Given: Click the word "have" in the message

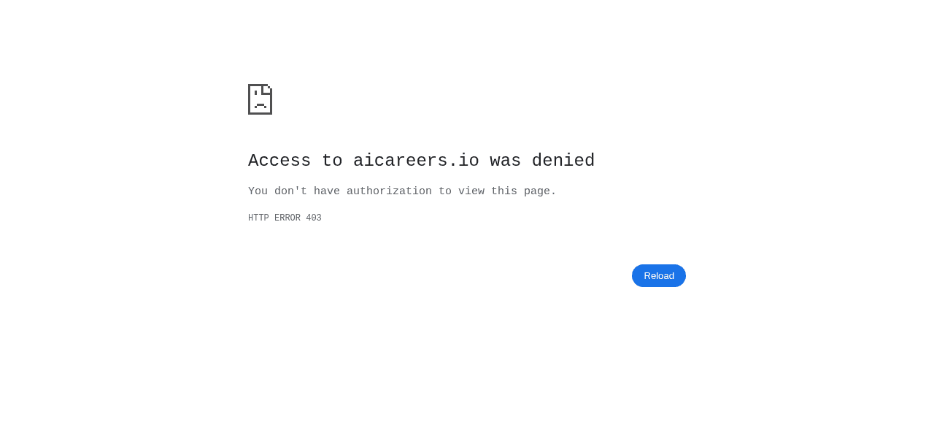Looking at the screenshot, I should 327,191.
